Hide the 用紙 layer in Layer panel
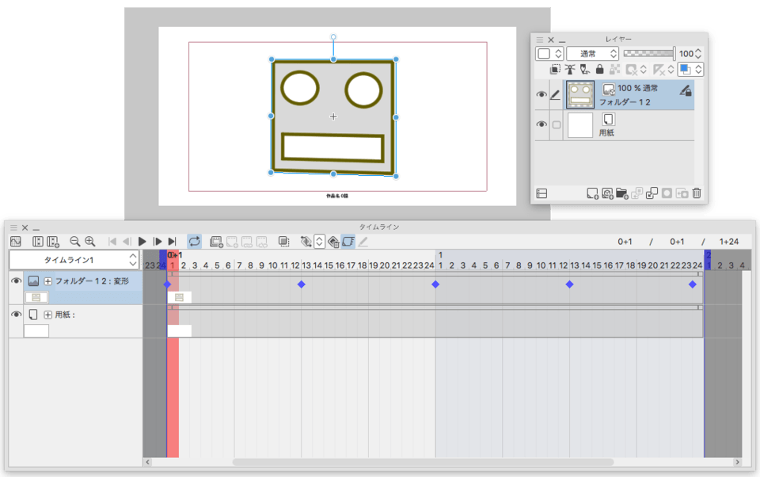The width and height of the screenshot is (760, 477). point(541,125)
